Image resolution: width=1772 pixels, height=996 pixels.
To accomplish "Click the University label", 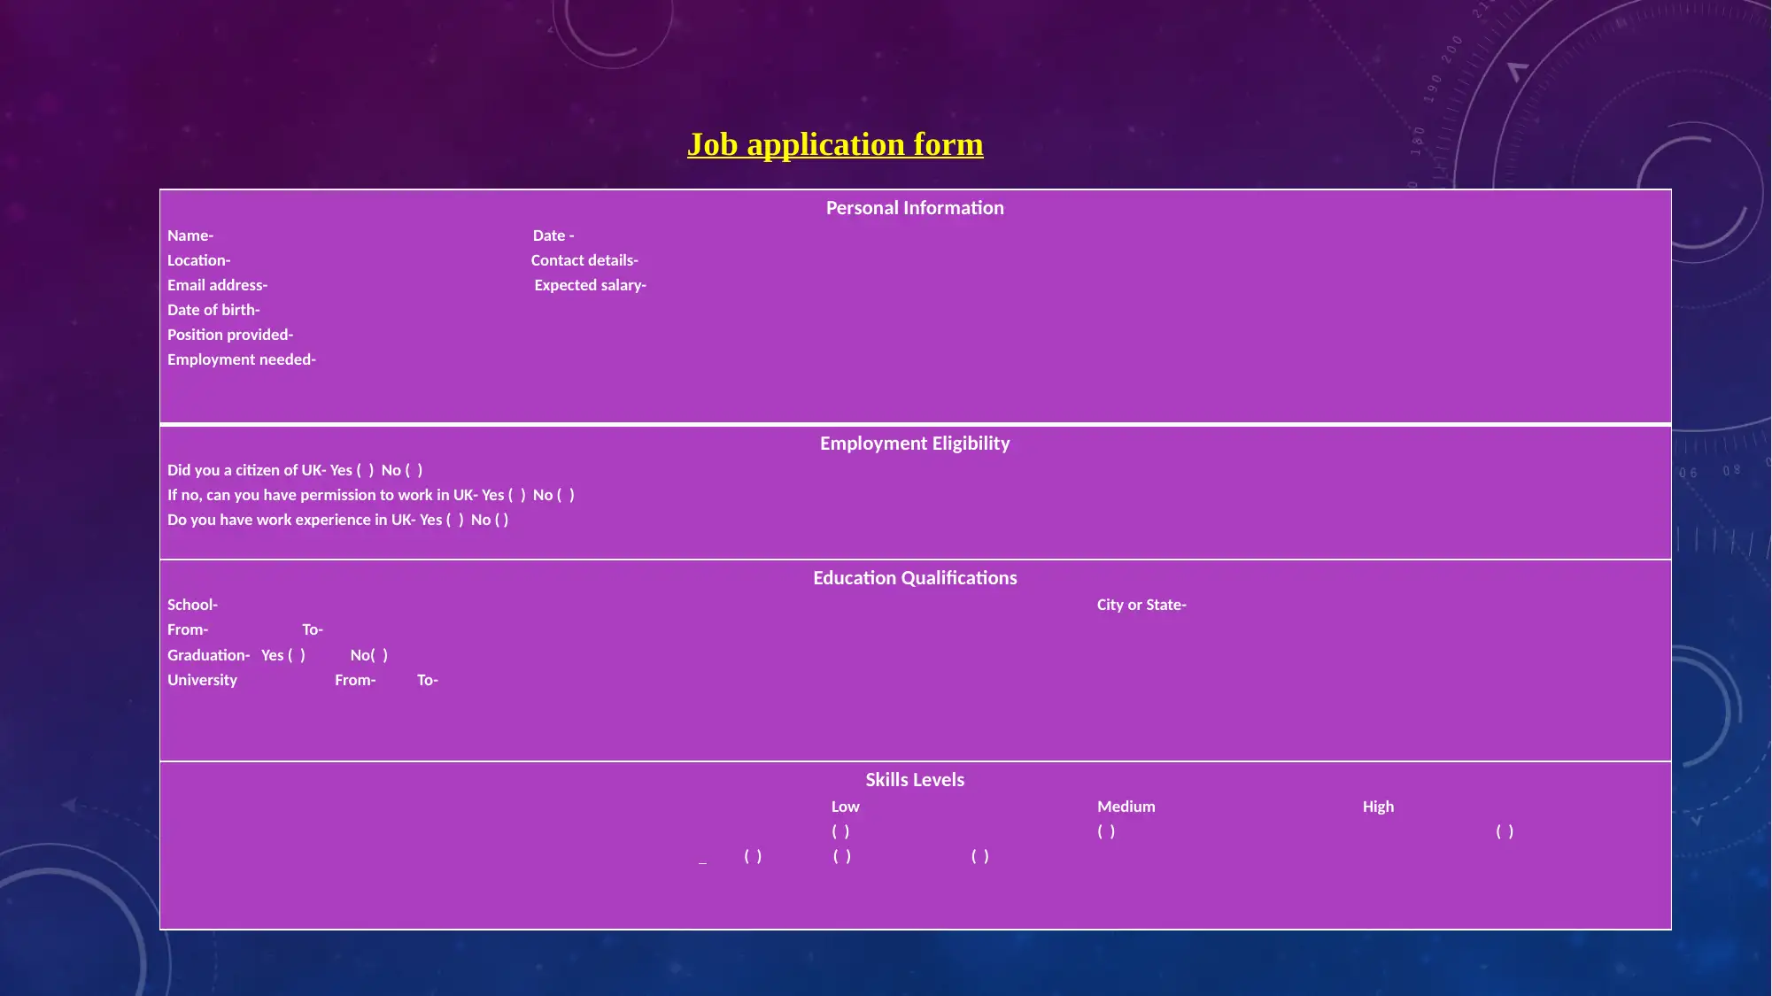I will [202, 680].
